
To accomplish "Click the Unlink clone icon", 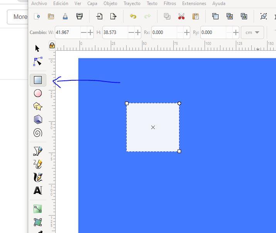I will [244, 16].
